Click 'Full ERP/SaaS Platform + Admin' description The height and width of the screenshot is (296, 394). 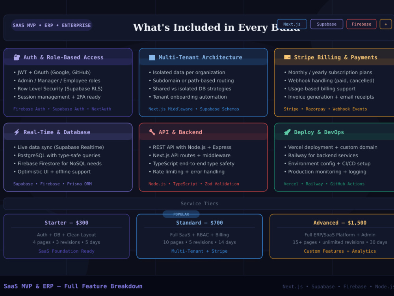tap(340, 234)
